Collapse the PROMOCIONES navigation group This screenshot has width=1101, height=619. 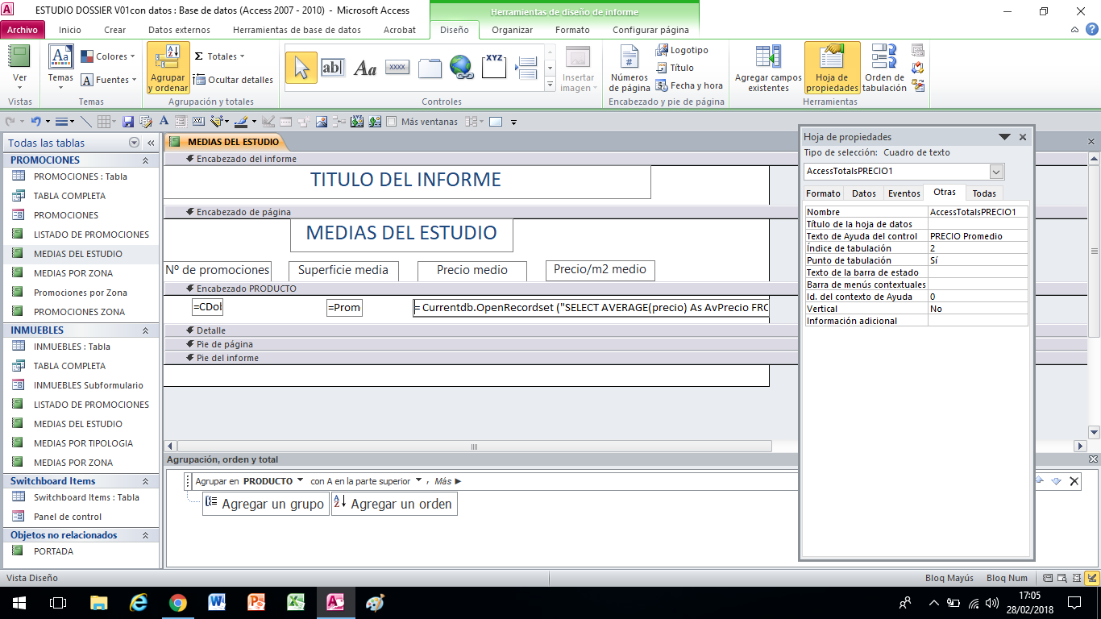146,160
